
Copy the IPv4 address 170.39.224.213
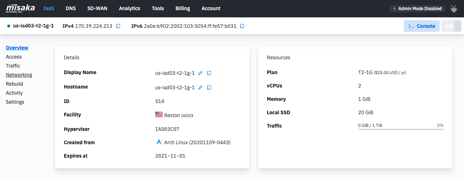[118, 26]
